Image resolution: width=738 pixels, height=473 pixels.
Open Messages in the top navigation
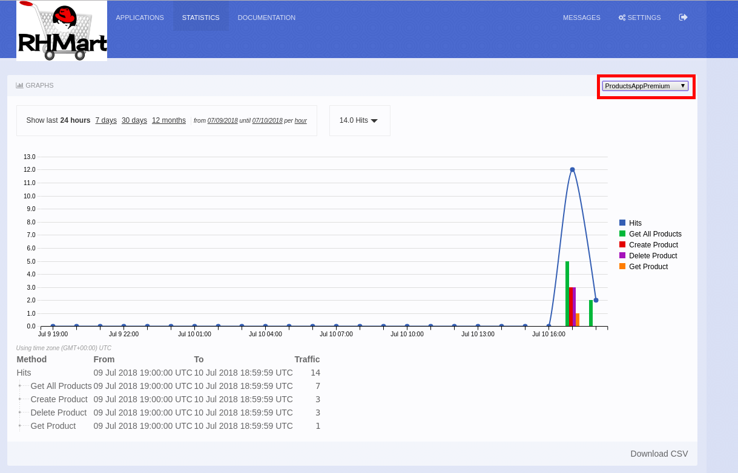point(581,18)
